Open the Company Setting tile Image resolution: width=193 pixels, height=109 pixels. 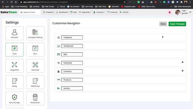35,33
